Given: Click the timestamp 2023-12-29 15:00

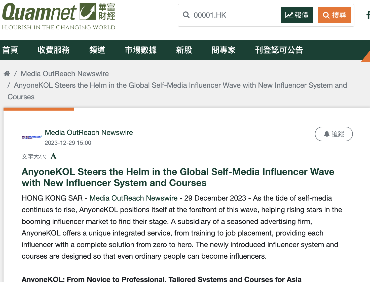Looking at the screenshot, I should coord(68,143).
